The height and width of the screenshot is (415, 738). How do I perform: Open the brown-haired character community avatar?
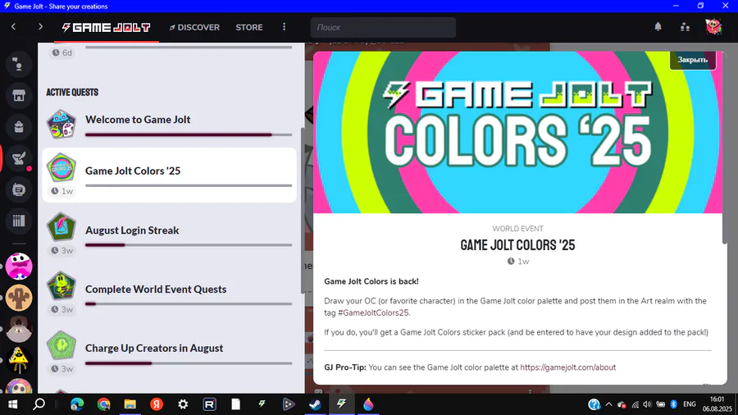click(19, 329)
